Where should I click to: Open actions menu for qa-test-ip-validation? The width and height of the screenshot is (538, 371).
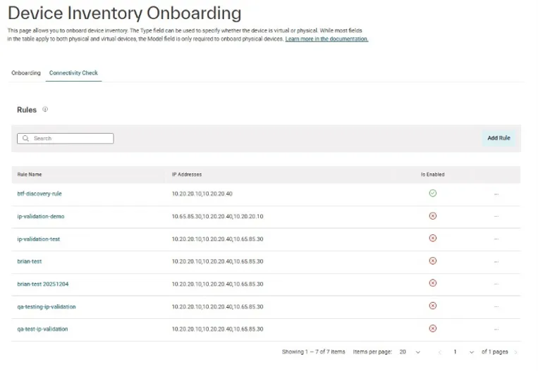(x=496, y=329)
